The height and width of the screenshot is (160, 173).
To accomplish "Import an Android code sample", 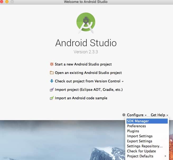I will tap(81, 98).
